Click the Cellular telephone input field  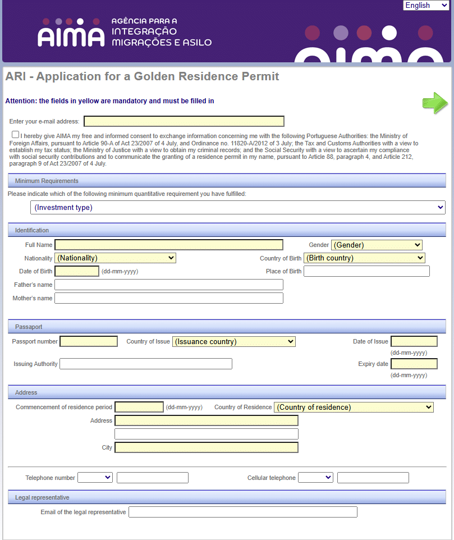point(373,478)
